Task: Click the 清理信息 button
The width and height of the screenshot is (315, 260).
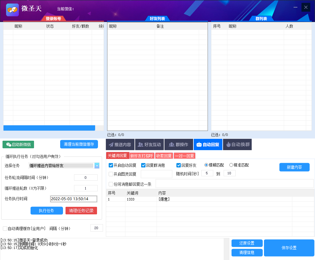Action: pyautogui.click(x=247, y=252)
